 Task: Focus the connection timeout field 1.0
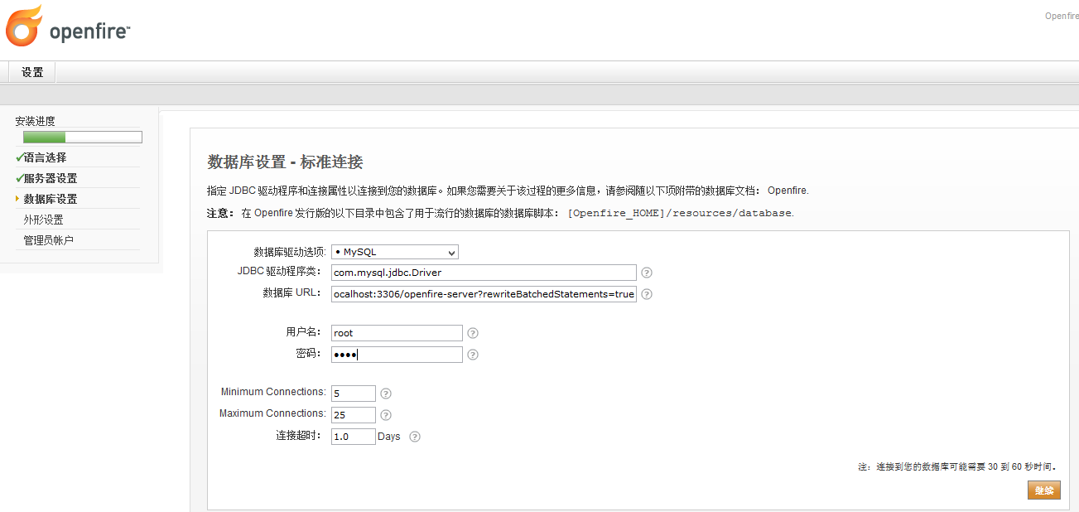click(x=354, y=437)
